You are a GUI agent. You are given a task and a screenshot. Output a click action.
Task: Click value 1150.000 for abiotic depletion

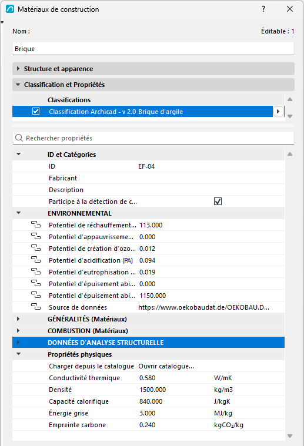[x=152, y=296]
